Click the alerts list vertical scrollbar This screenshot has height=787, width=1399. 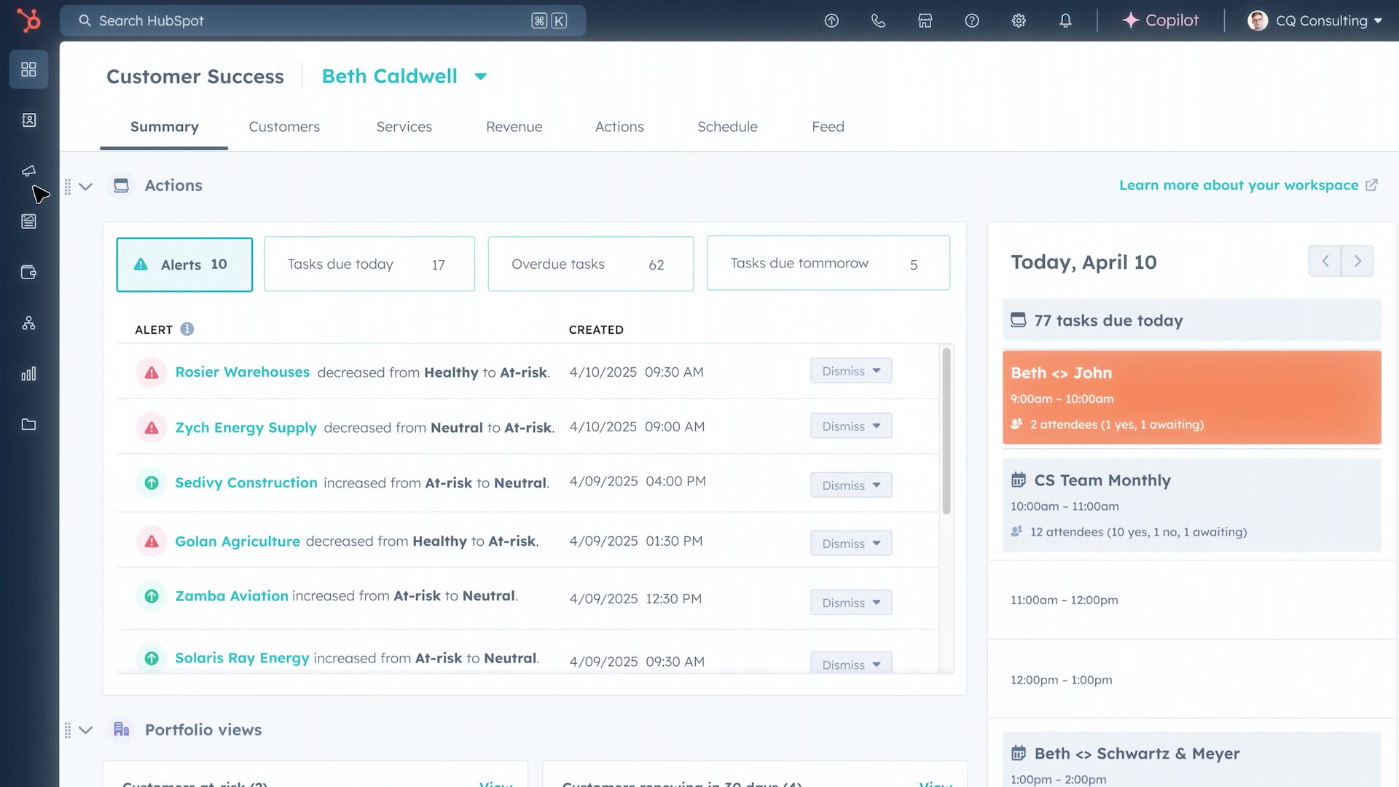tap(946, 431)
